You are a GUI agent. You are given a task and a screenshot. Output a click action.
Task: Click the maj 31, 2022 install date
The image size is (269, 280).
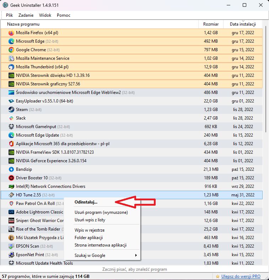[243, 195]
